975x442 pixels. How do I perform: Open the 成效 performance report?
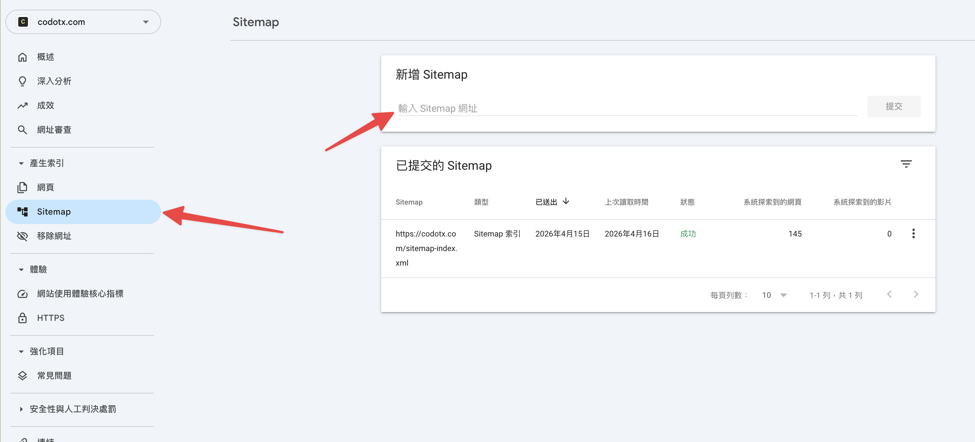click(45, 105)
